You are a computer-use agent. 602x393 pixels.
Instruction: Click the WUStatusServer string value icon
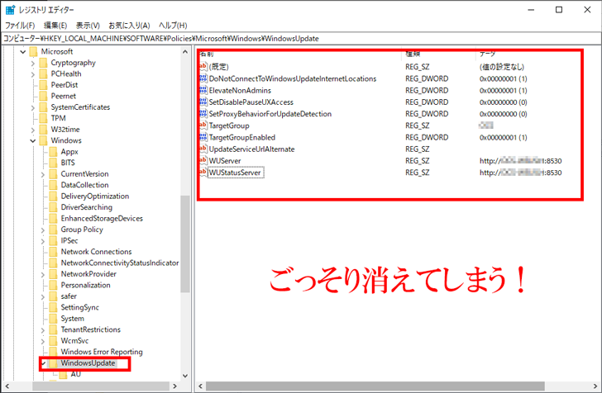[203, 173]
